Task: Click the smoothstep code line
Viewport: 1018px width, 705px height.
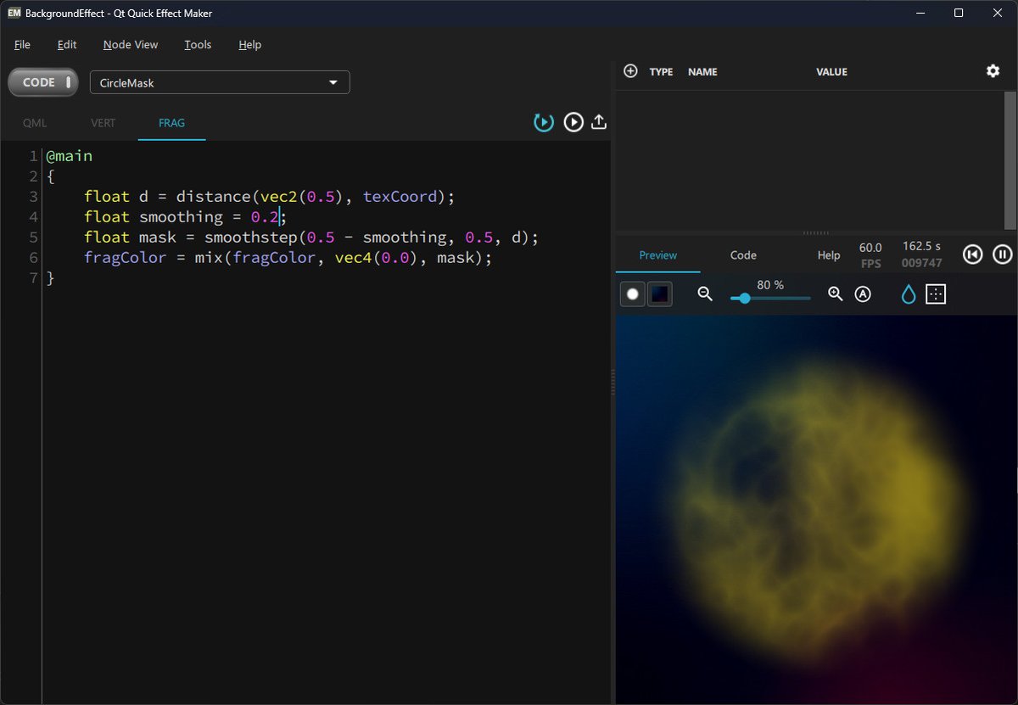Action: point(311,238)
